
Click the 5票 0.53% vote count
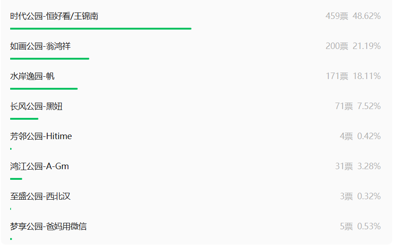(360, 226)
